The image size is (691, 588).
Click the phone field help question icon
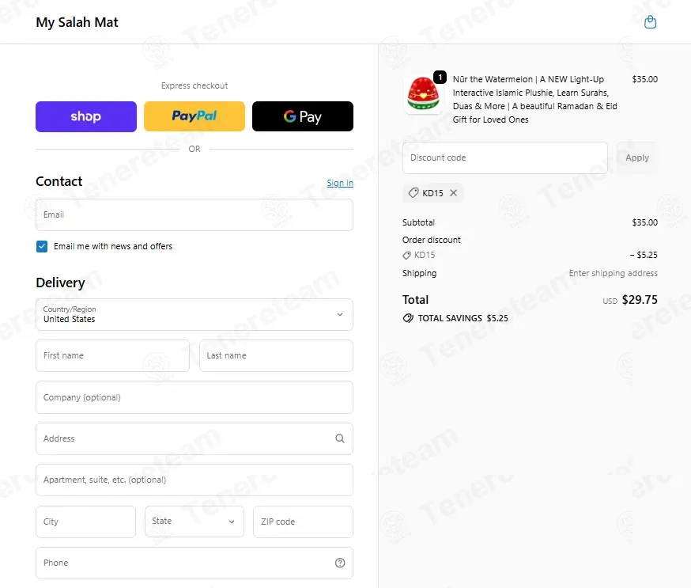click(340, 563)
